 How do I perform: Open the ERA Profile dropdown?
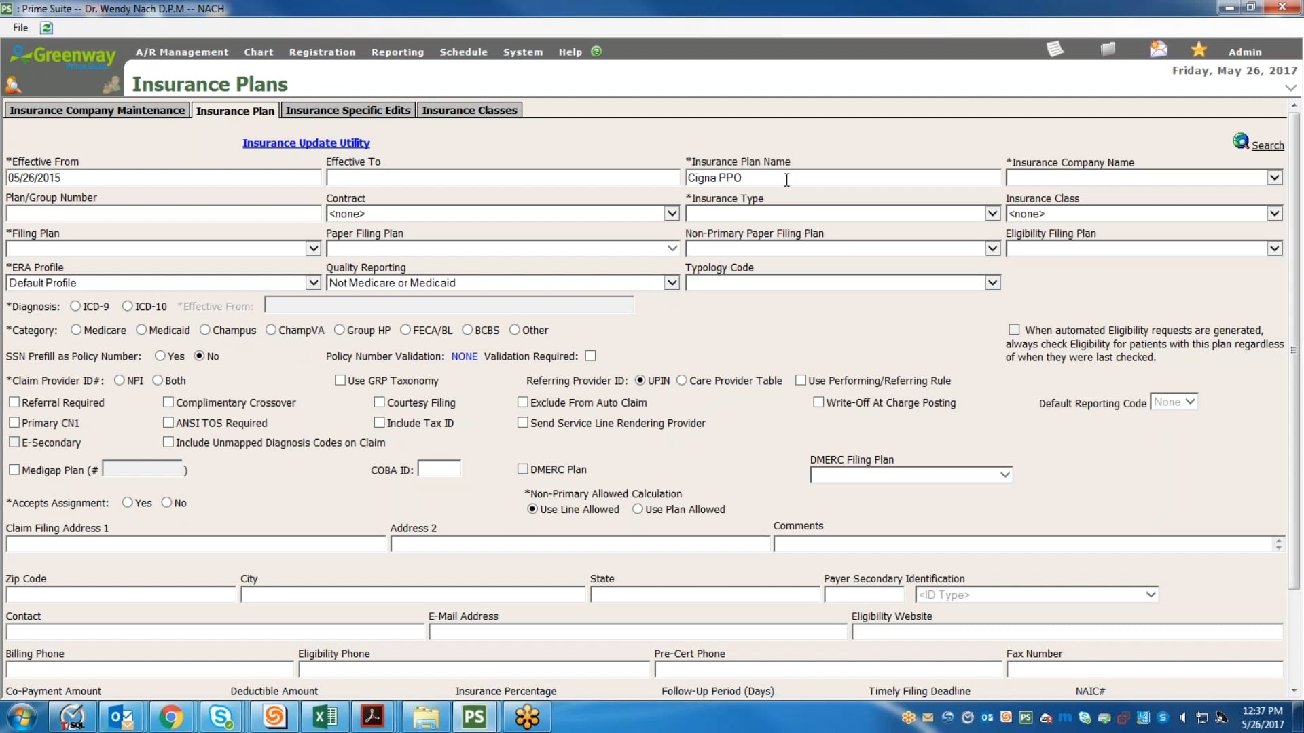pyautogui.click(x=312, y=282)
